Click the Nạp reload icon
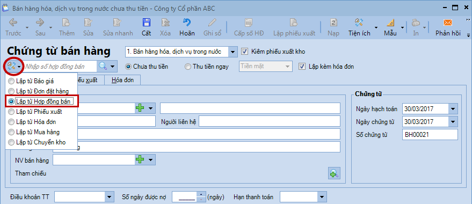 [x=334, y=23]
